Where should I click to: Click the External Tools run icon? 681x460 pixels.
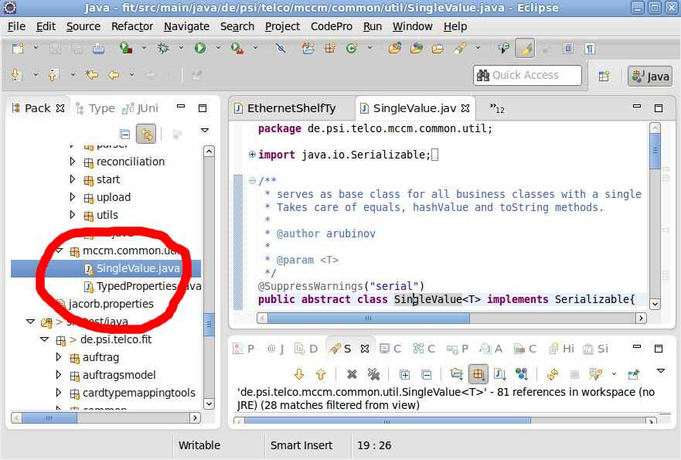[x=237, y=48]
